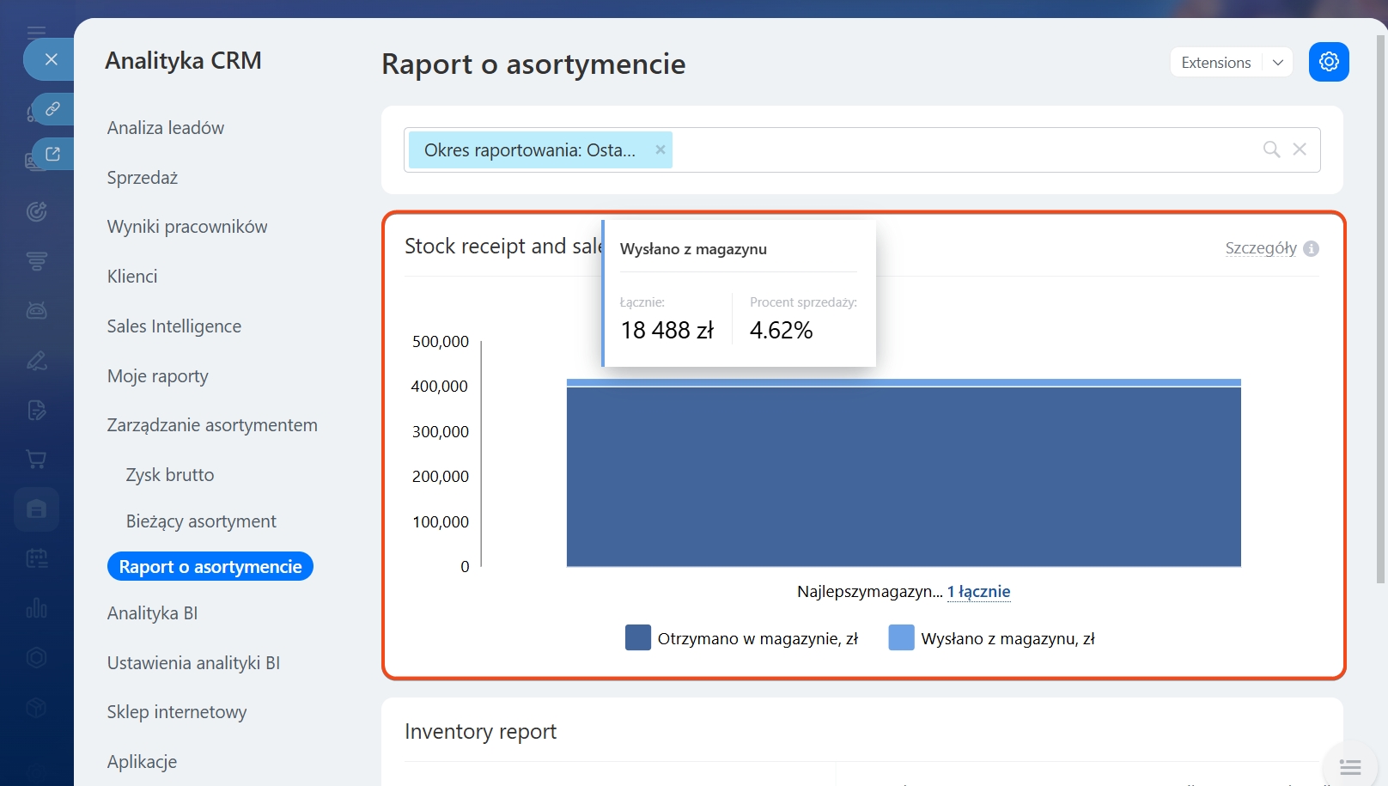The image size is (1388, 786).
Task: Click the Szczegóły info icon
Action: coord(1311,248)
